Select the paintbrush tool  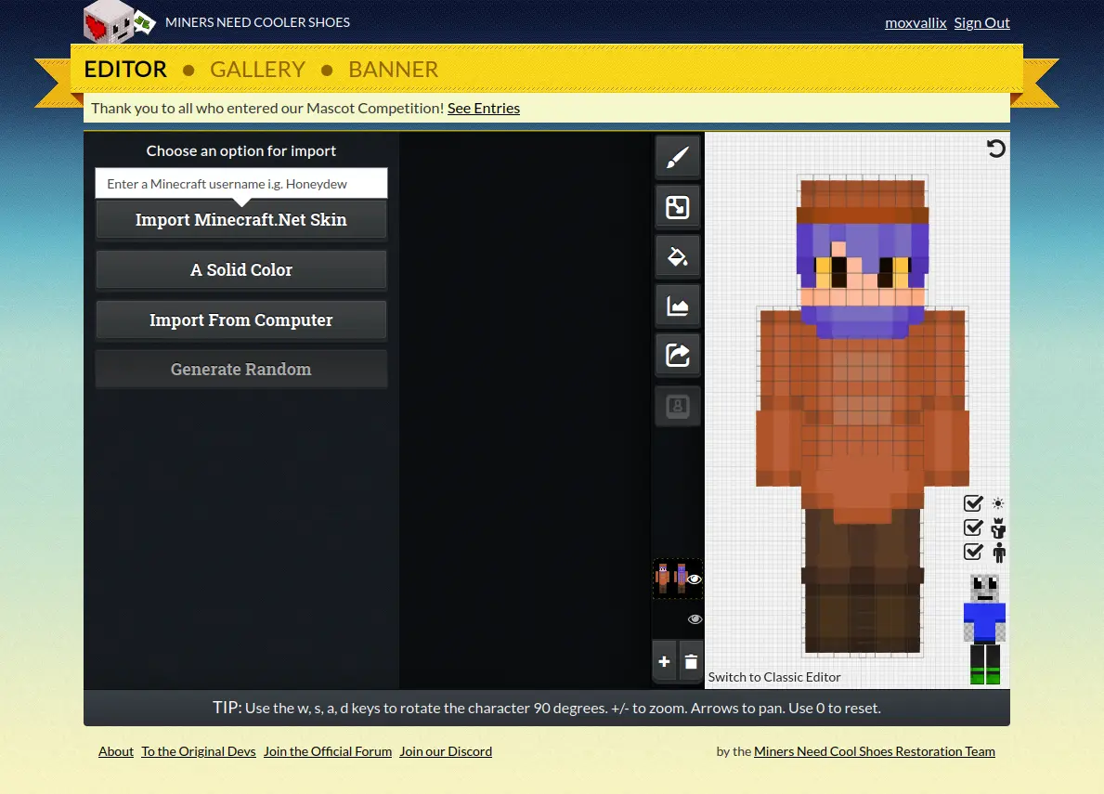tap(677, 157)
